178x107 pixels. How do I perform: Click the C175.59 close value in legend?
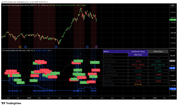[x=72, y=5]
